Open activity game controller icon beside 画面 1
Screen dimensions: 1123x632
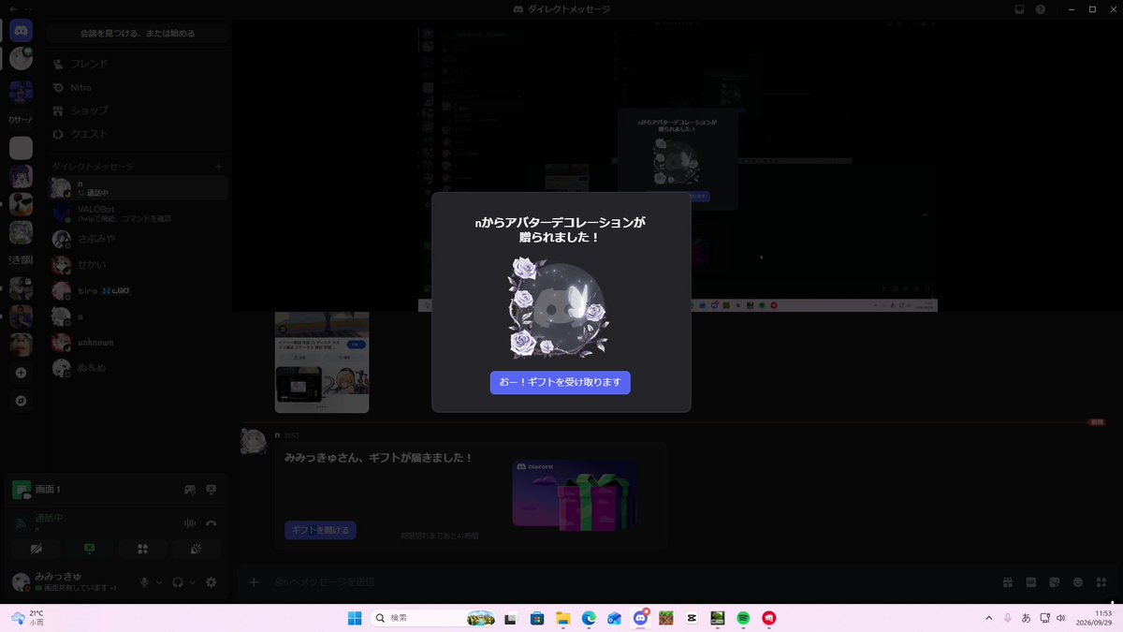[189, 490]
